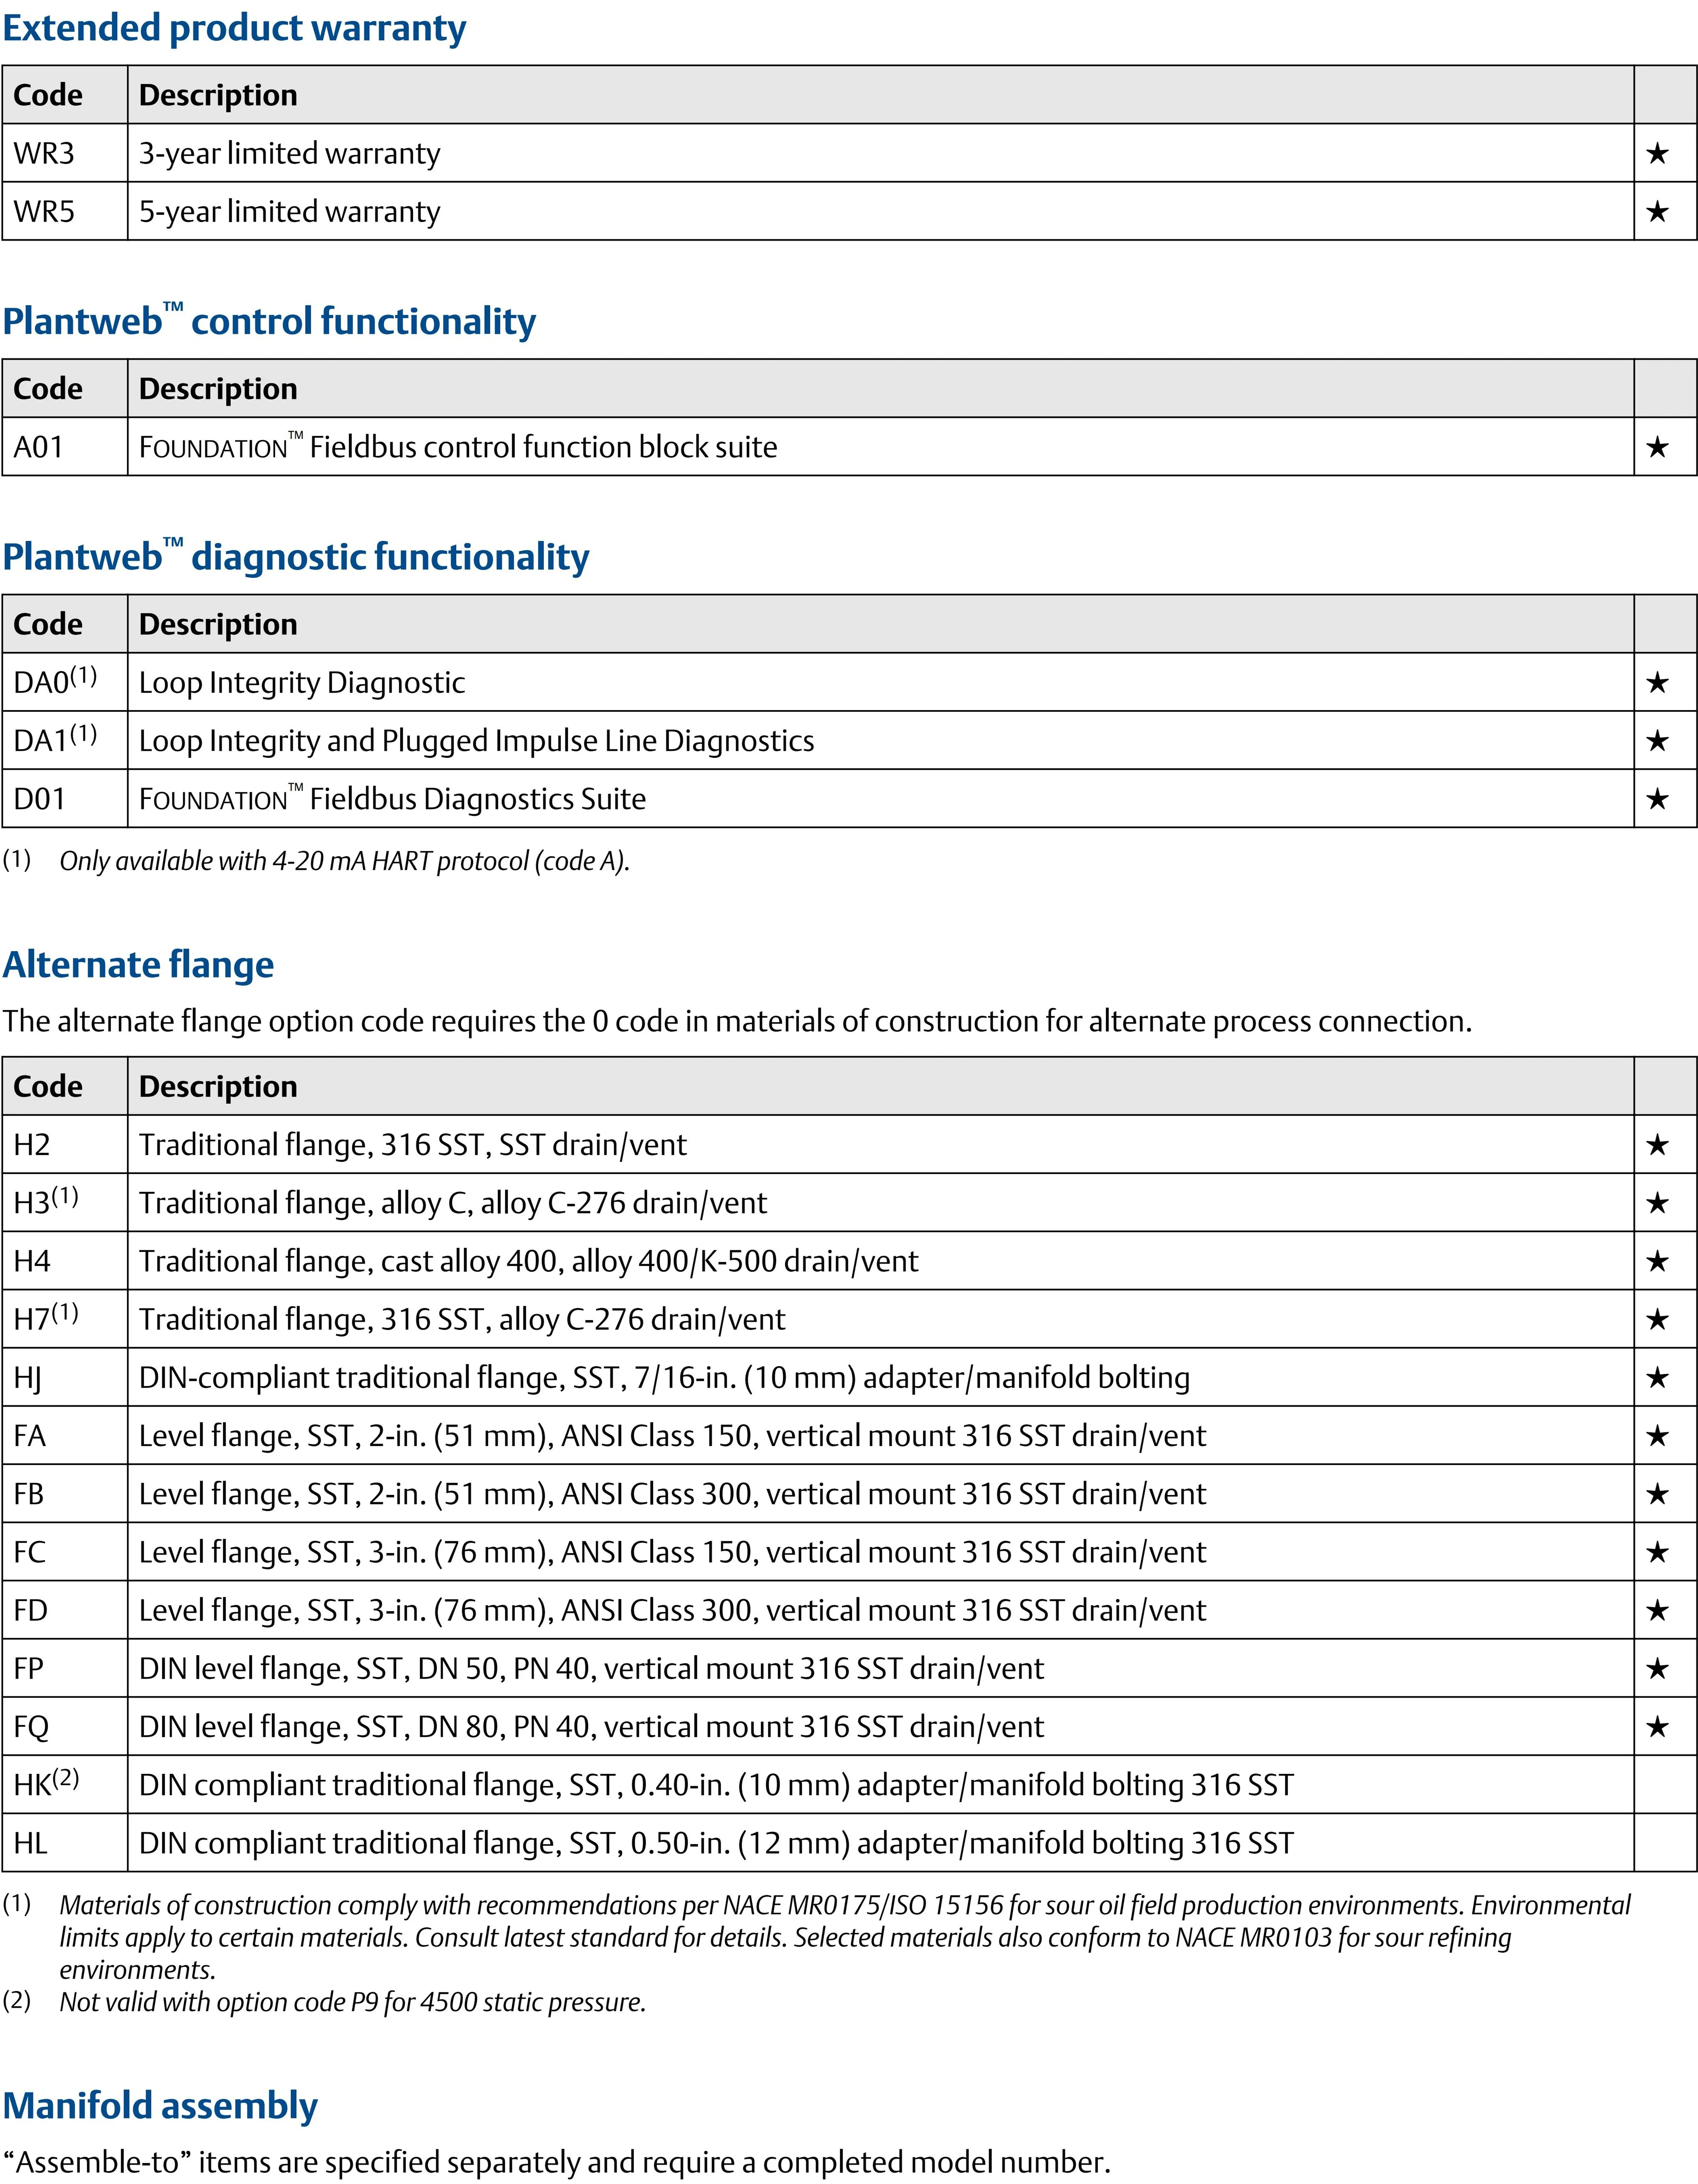Viewport: 1698px width, 2184px height.
Task: Click the Plantweb control functionality heading
Action: coord(269,321)
